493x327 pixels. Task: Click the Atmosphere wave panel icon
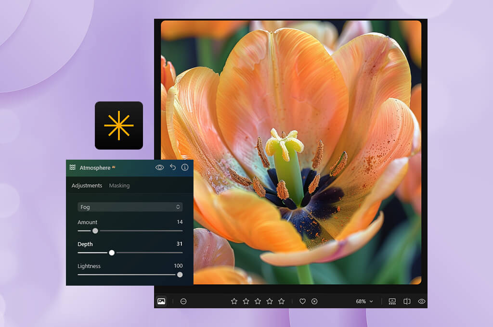[x=73, y=167]
